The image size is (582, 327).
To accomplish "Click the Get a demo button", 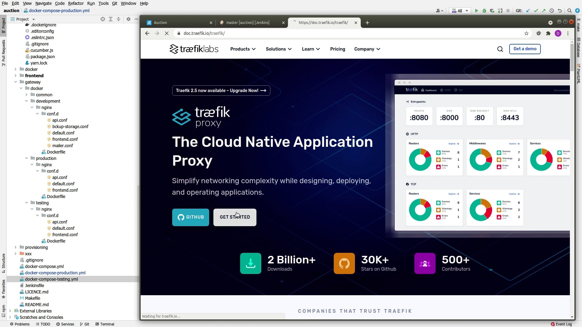I will (x=525, y=49).
